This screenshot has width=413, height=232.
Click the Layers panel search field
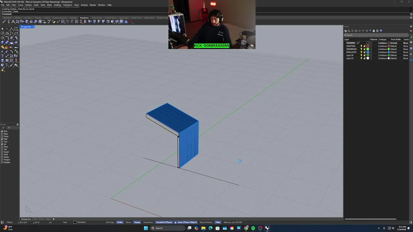tap(376, 35)
